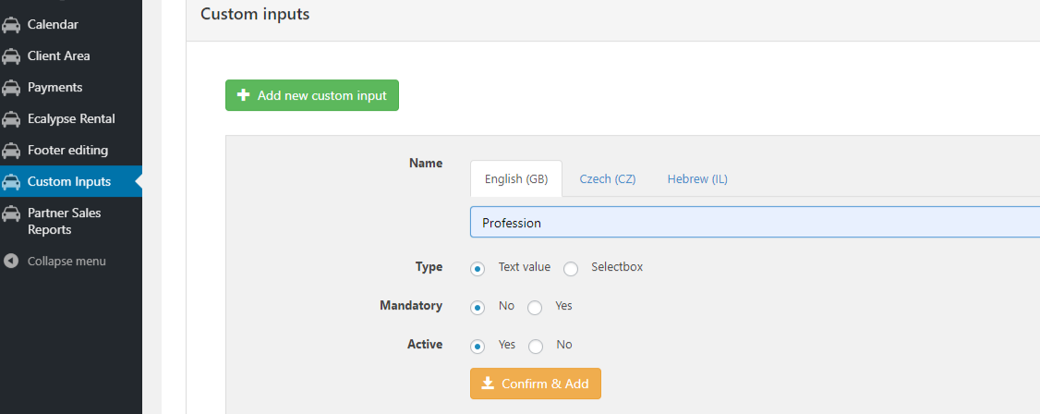Click the car icon beside Partner Sales Reports
The height and width of the screenshot is (414, 1040).
[x=10, y=213]
